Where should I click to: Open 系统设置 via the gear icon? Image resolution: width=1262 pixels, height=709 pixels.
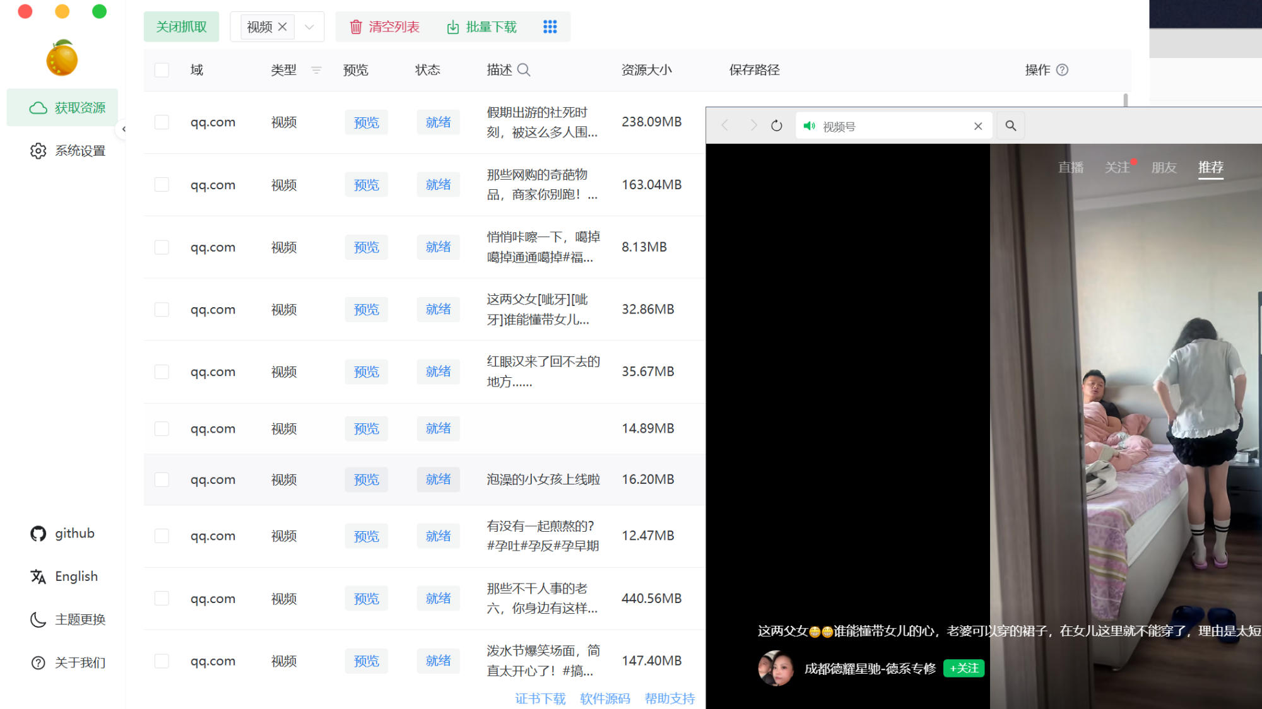39,151
